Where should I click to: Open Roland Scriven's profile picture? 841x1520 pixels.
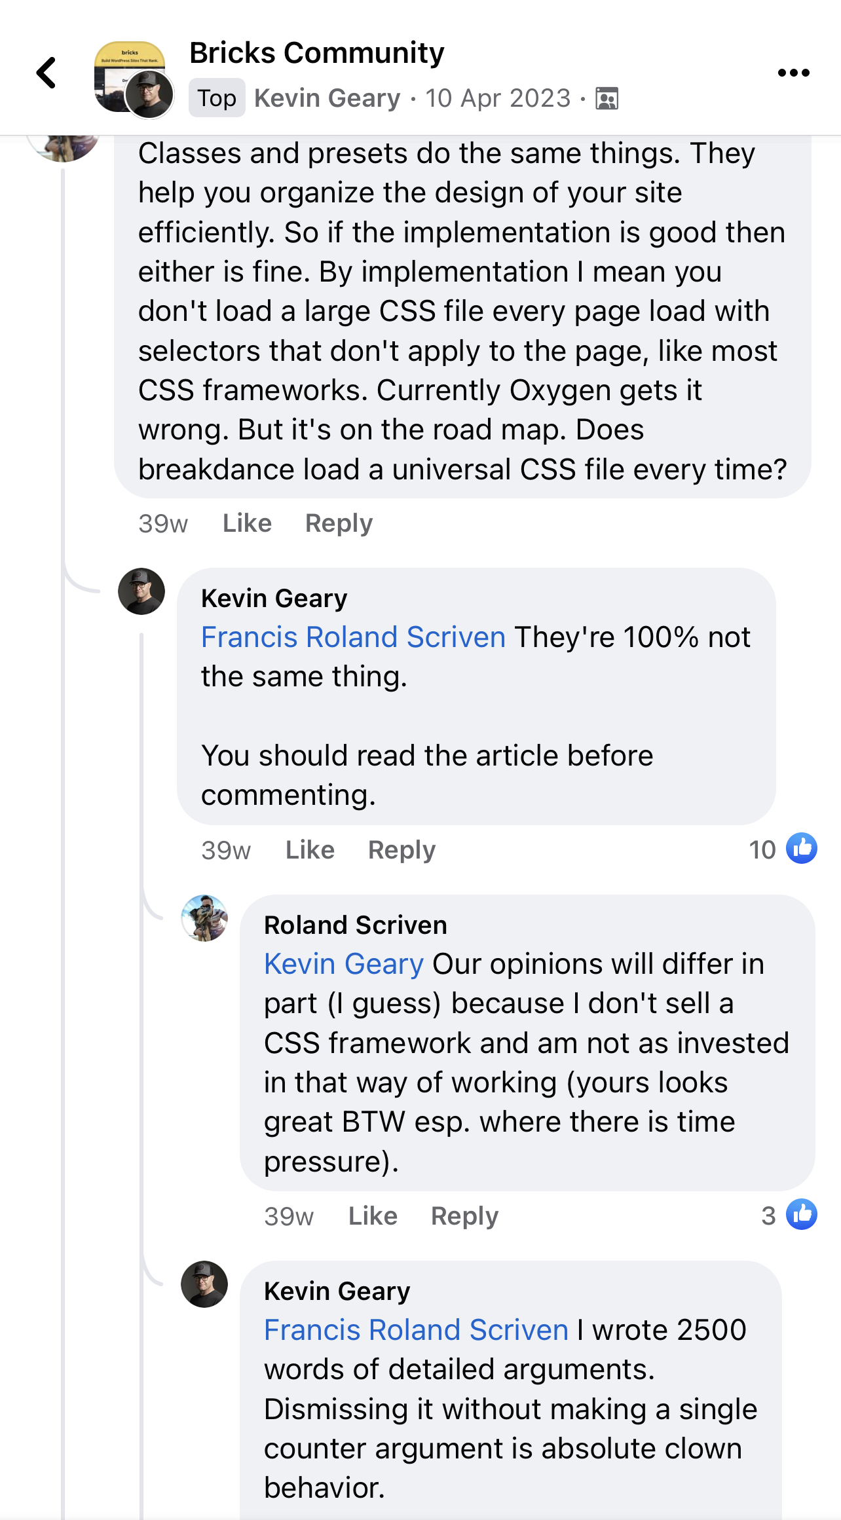204,918
